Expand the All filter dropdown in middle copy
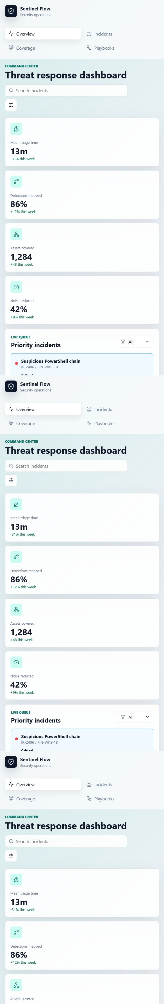The height and width of the screenshot is (1004, 164). click(135, 717)
